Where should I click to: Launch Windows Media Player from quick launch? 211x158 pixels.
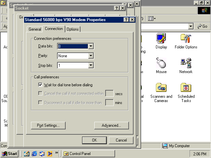pos(49,154)
